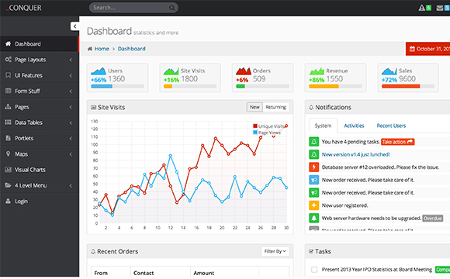Click the CONQUER logo
The height and width of the screenshot is (279, 450).
tap(24, 8)
